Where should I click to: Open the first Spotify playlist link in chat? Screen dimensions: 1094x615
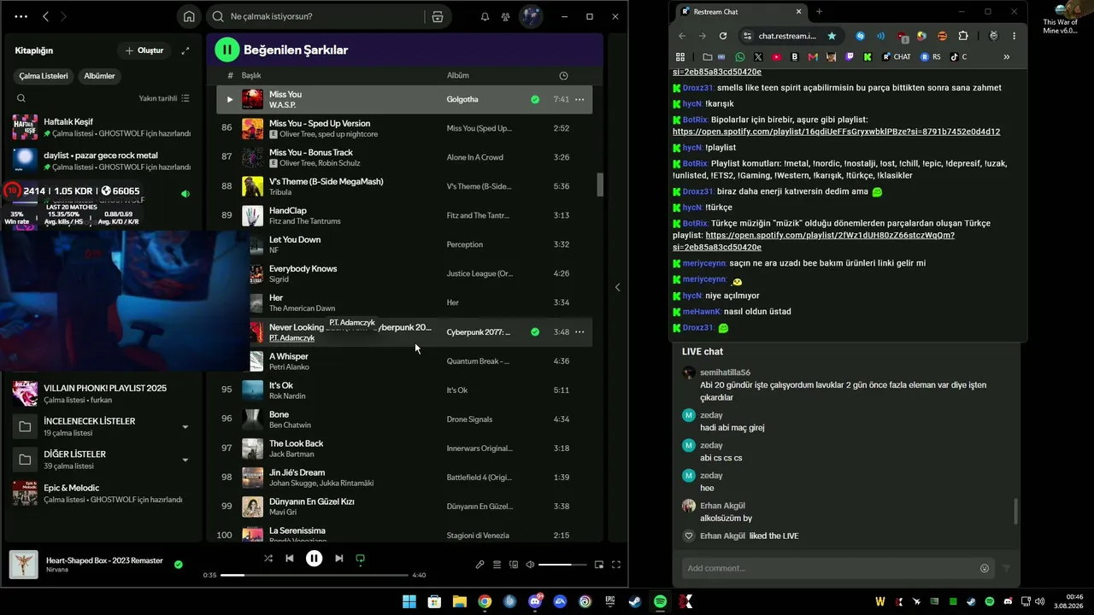(836, 132)
